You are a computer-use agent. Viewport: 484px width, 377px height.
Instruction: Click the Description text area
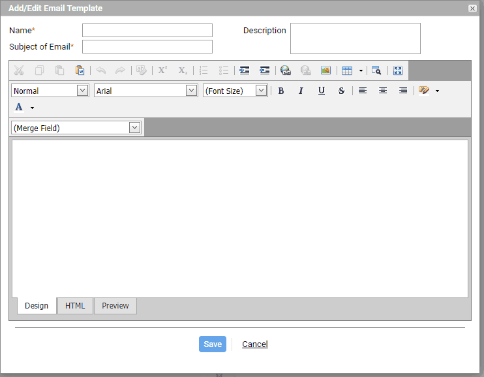[355, 38]
